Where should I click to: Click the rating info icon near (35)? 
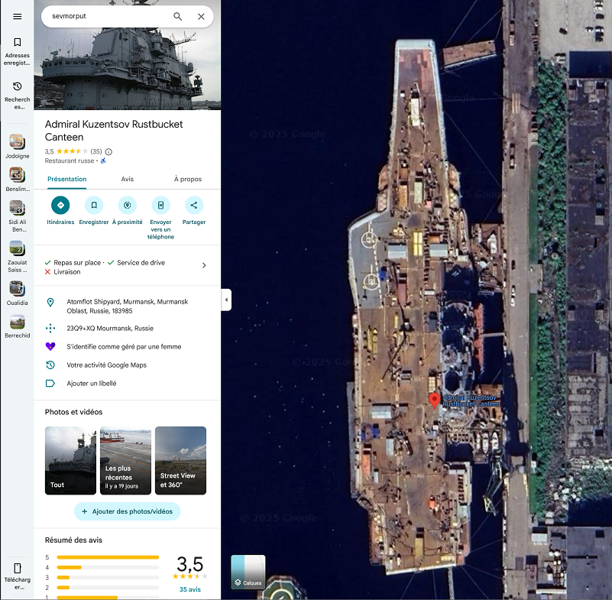click(109, 151)
